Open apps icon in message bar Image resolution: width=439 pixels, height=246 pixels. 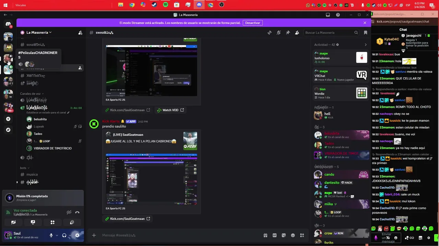[302, 235]
